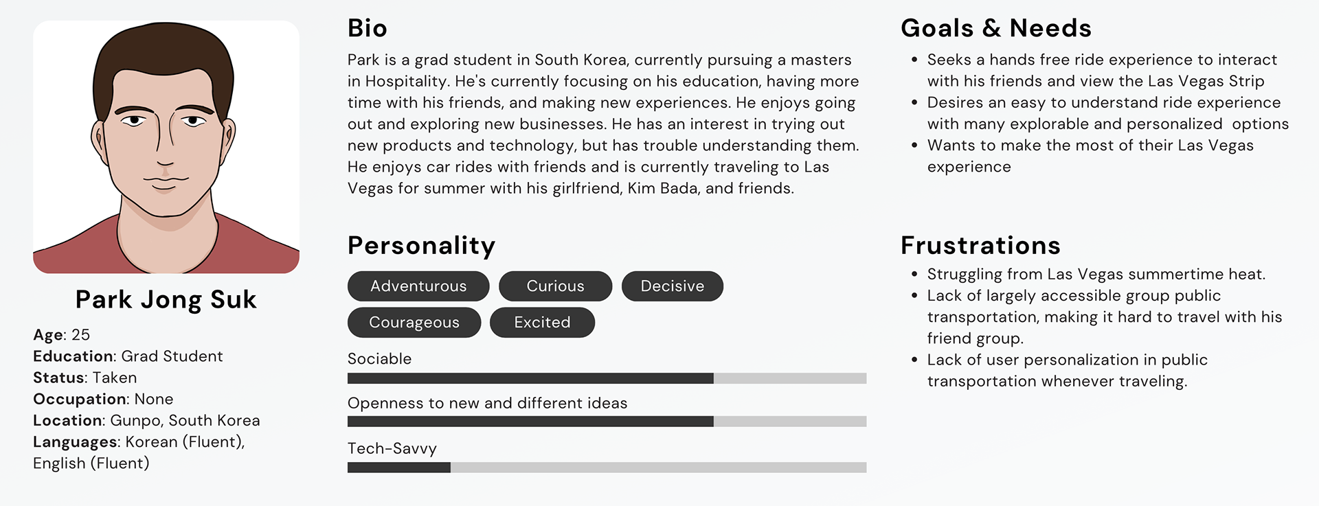Screen dimensions: 1319x506
Task: Select the Decisive personality tag
Action: point(673,286)
